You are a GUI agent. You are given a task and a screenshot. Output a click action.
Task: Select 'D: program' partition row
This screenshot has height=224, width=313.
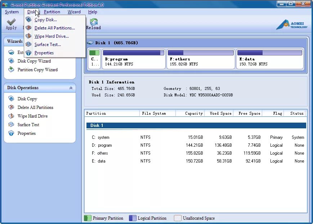[196, 145]
